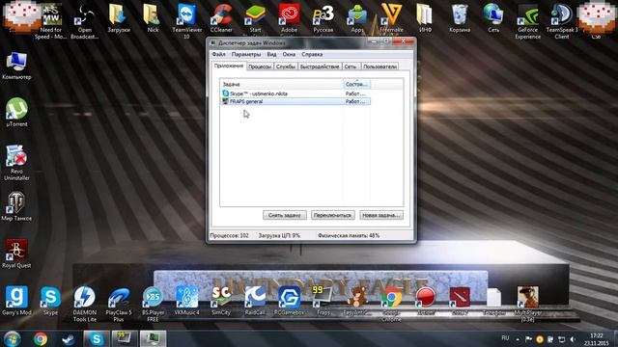
Task: Switch to Skype on the taskbar
Action: point(97,338)
